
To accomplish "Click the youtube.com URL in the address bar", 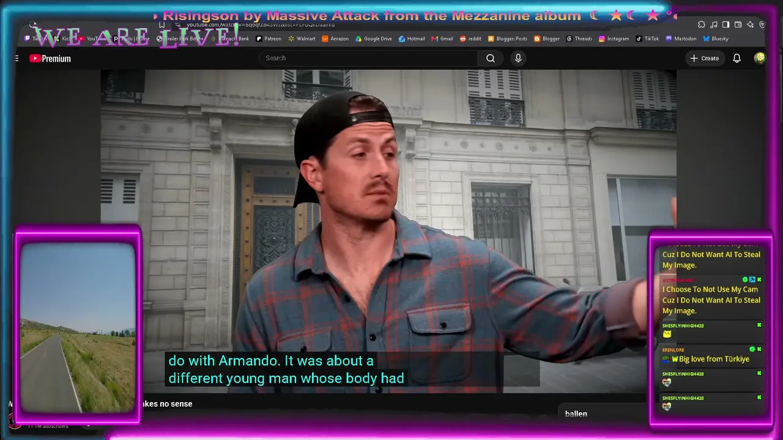I will 261,25.
